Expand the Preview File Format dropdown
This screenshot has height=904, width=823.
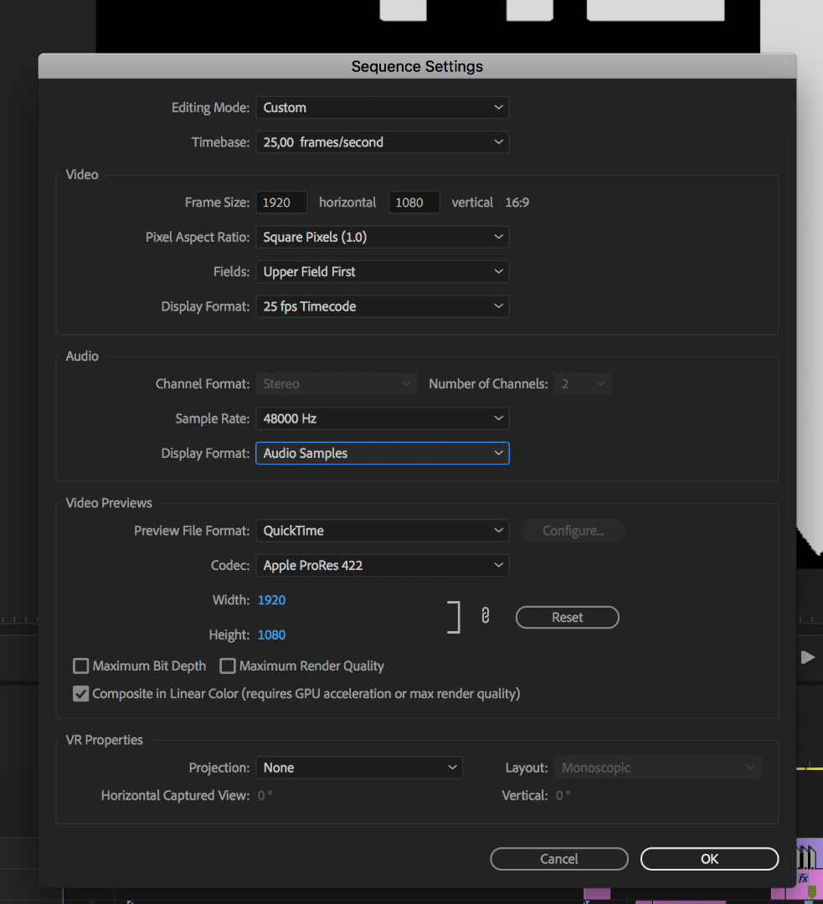coord(382,531)
